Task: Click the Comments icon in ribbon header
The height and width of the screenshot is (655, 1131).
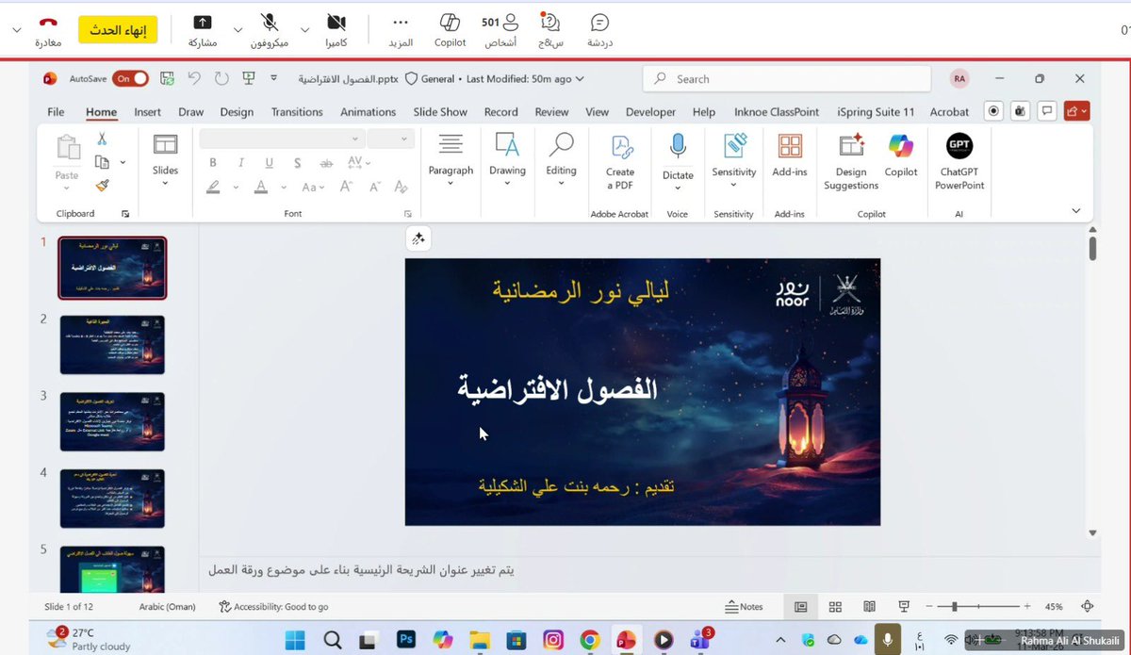Action: (x=1046, y=111)
